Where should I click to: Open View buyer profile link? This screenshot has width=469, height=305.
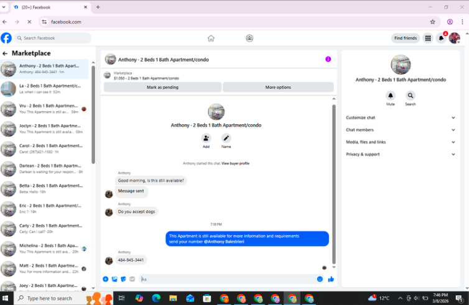point(235,163)
